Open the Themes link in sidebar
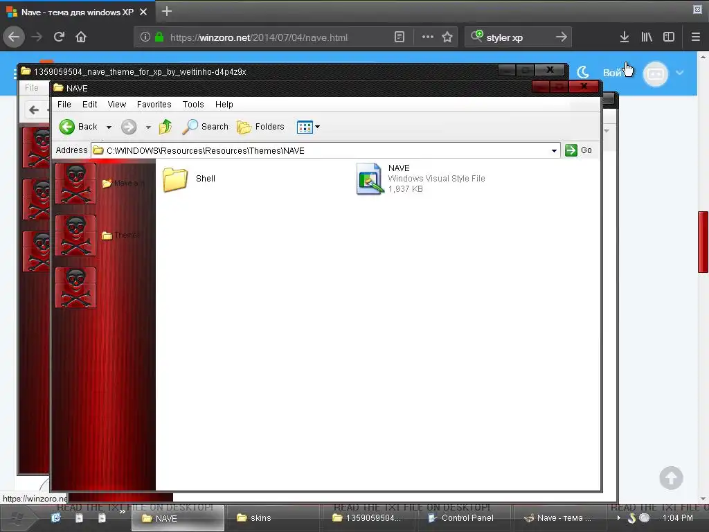 (121, 236)
